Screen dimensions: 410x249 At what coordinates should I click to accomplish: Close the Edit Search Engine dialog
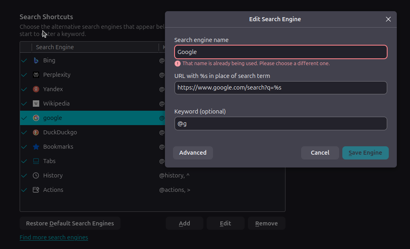(388, 19)
